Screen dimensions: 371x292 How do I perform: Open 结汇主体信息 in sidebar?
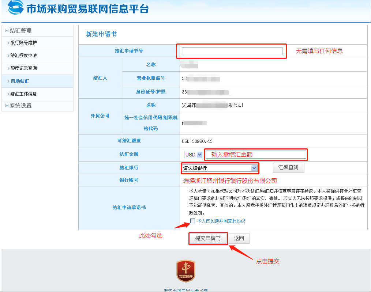pos(23,94)
